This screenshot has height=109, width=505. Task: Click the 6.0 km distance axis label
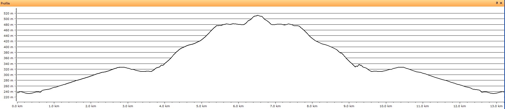click(239, 106)
